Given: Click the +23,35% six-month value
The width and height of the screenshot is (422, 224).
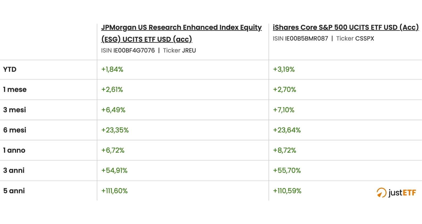Looking at the screenshot, I should 115,130.
